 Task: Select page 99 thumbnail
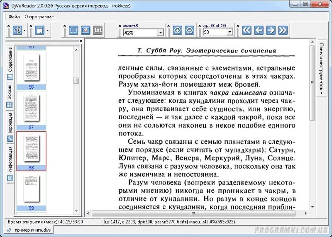[32, 191]
